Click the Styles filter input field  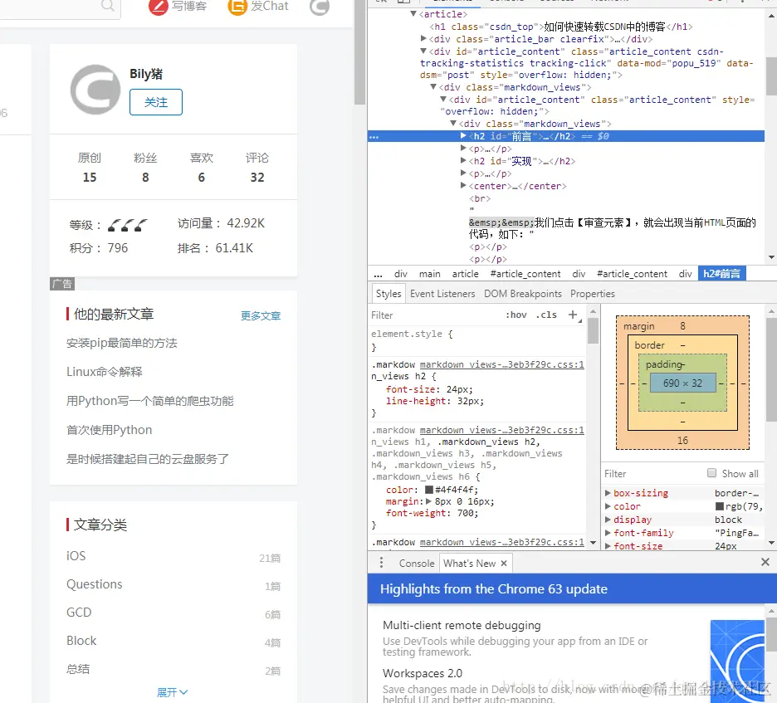[432, 315]
